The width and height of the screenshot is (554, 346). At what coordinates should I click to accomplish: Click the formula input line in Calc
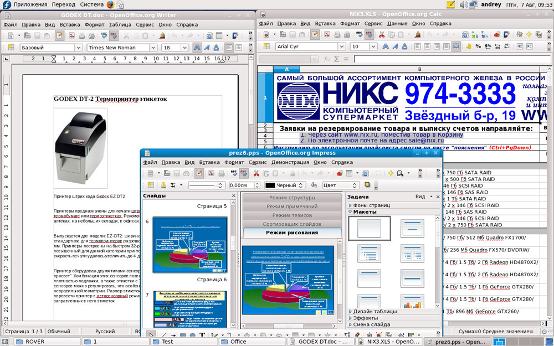tap(453, 59)
